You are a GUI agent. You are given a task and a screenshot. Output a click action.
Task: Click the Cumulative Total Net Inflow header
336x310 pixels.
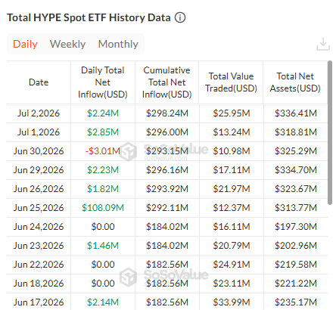point(167,82)
